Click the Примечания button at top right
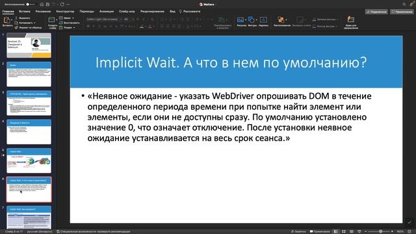 coord(402,12)
